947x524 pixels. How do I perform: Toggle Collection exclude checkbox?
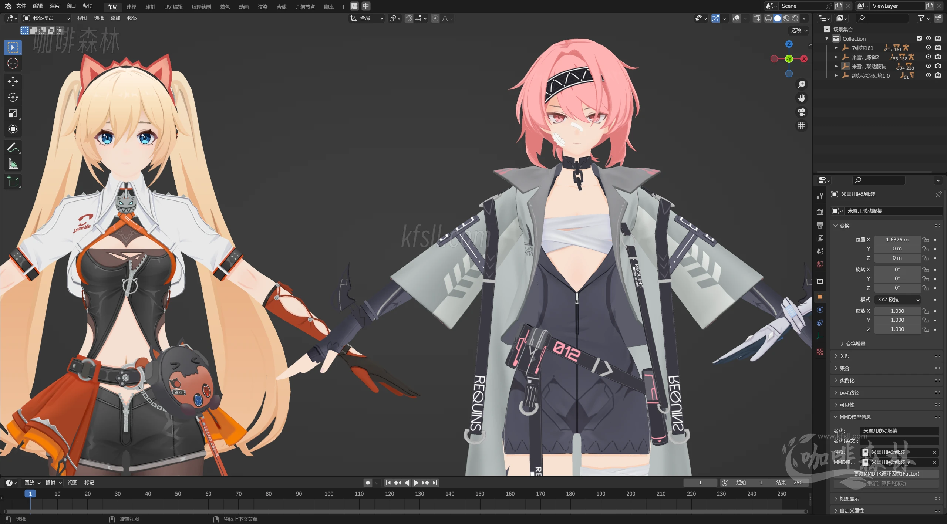(919, 38)
